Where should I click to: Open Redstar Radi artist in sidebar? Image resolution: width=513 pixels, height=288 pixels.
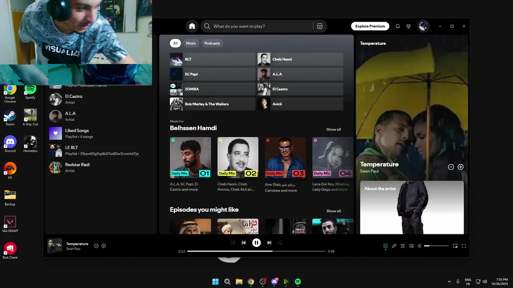coord(101,167)
